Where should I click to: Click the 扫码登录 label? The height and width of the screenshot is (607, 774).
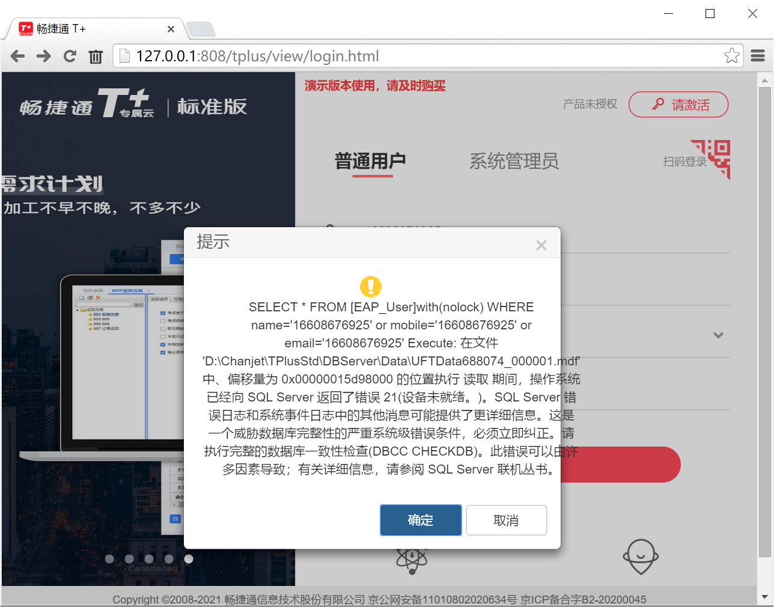[x=684, y=162]
